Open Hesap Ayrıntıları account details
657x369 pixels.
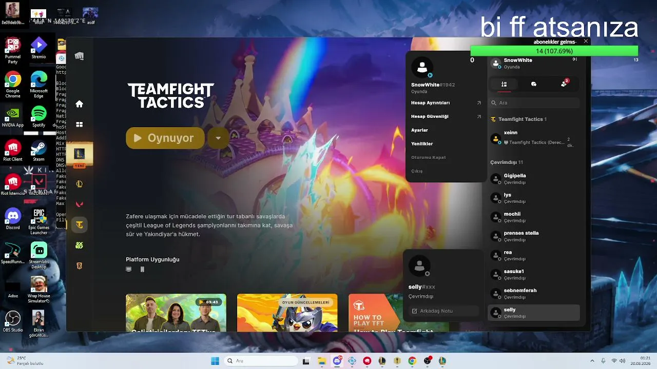click(x=446, y=103)
